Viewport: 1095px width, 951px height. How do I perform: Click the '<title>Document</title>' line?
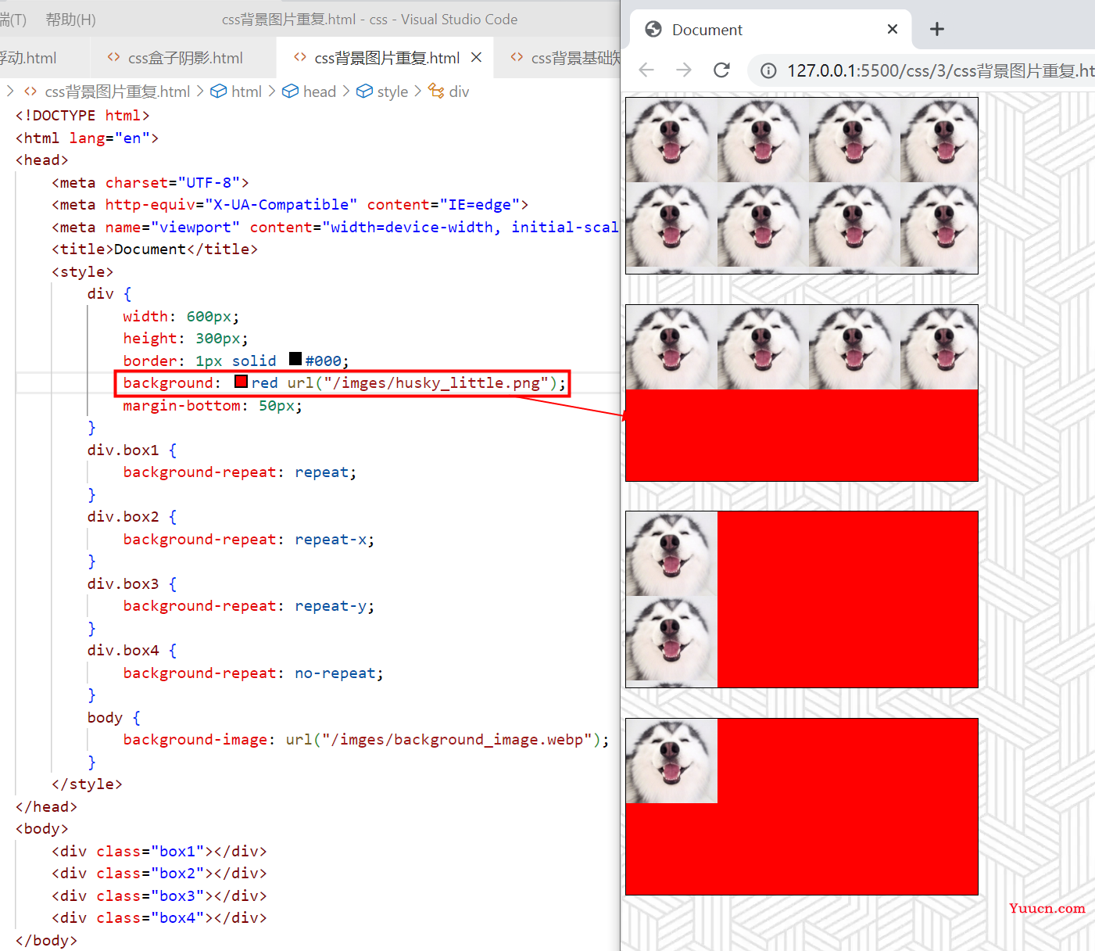coord(155,249)
